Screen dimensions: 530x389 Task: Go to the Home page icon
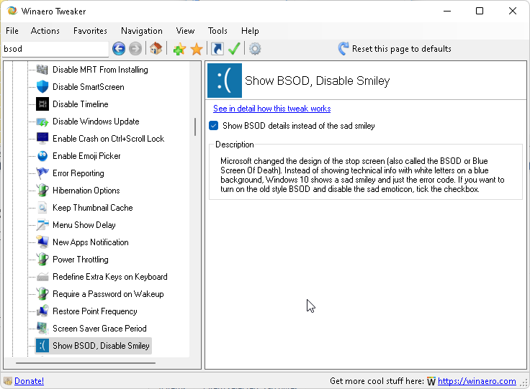(x=156, y=49)
